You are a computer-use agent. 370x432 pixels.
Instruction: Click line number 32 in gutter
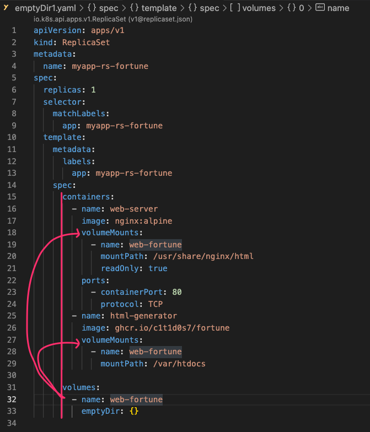point(12,399)
